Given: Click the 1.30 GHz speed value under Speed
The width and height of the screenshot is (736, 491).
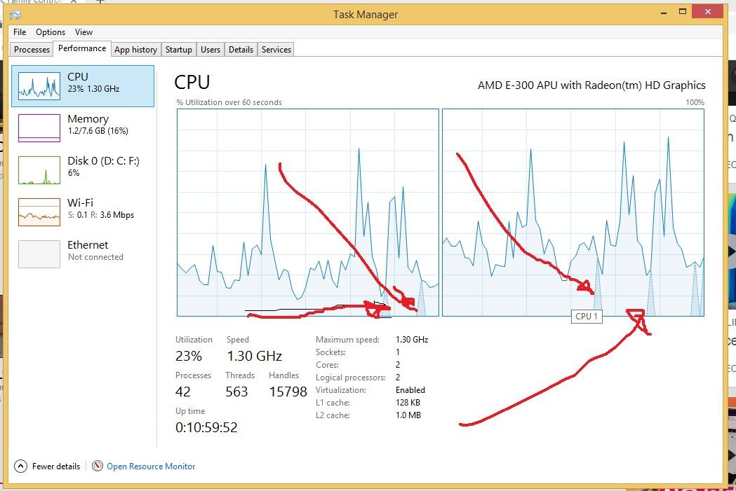Looking at the screenshot, I should (x=255, y=356).
